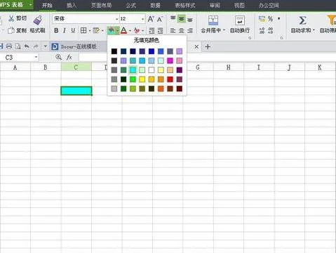Click the Merge and Center icon
Image resolution: width=336 pixels, height=253 pixels.
(x=213, y=20)
